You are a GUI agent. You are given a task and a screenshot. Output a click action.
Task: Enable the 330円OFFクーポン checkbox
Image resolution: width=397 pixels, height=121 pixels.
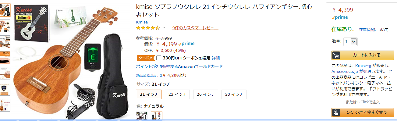coord(159,58)
